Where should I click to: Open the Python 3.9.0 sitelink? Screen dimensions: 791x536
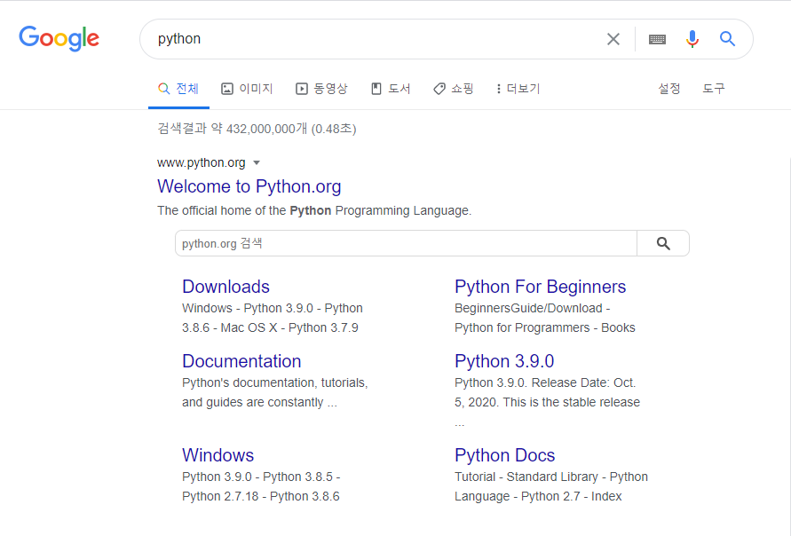coord(504,361)
